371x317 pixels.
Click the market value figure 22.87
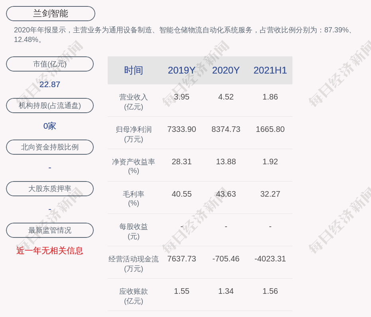(50, 84)
